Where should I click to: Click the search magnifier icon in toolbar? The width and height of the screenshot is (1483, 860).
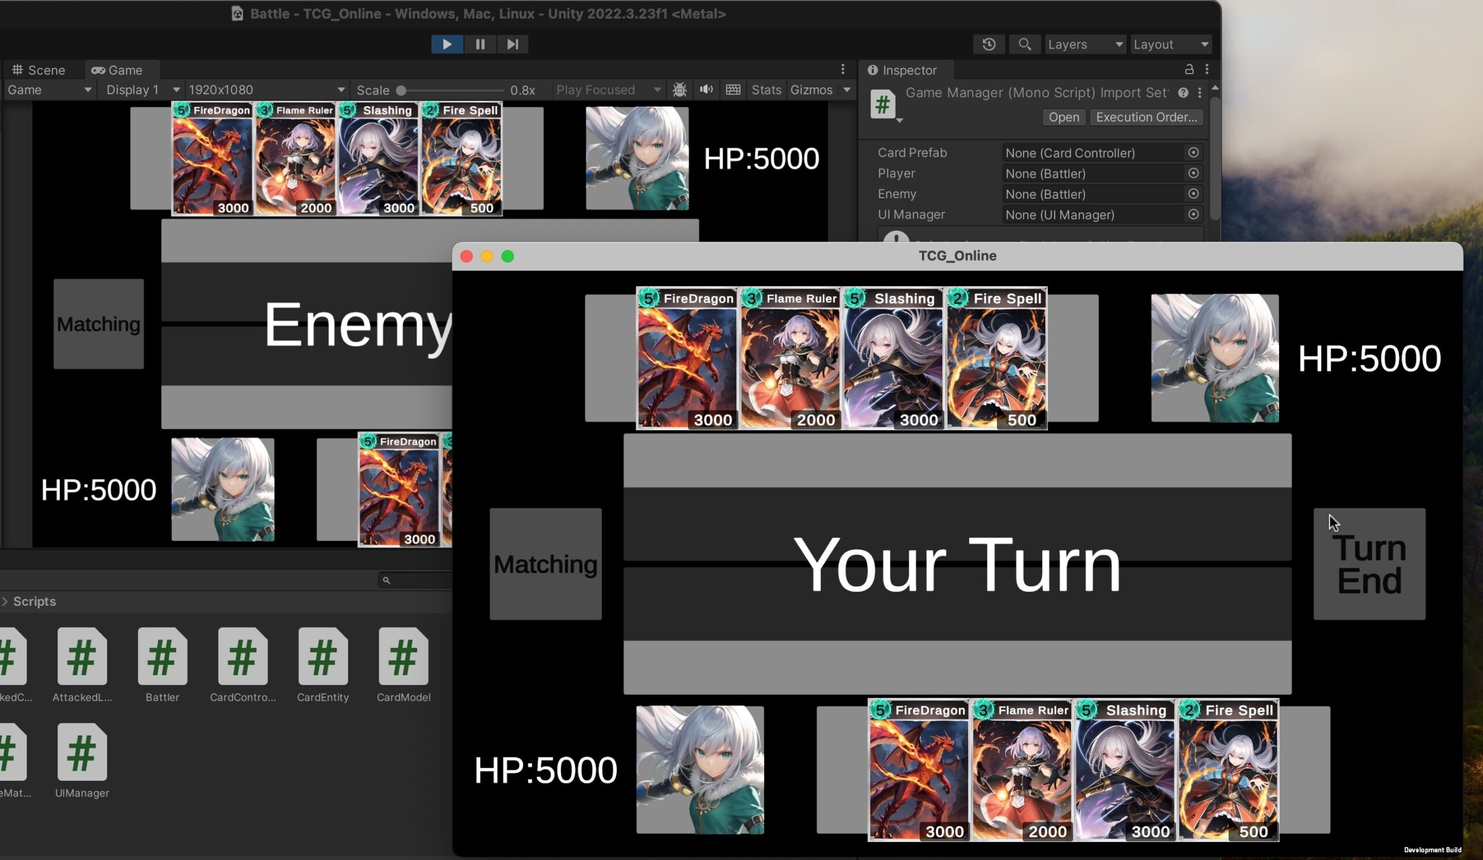click(1025, 44)
